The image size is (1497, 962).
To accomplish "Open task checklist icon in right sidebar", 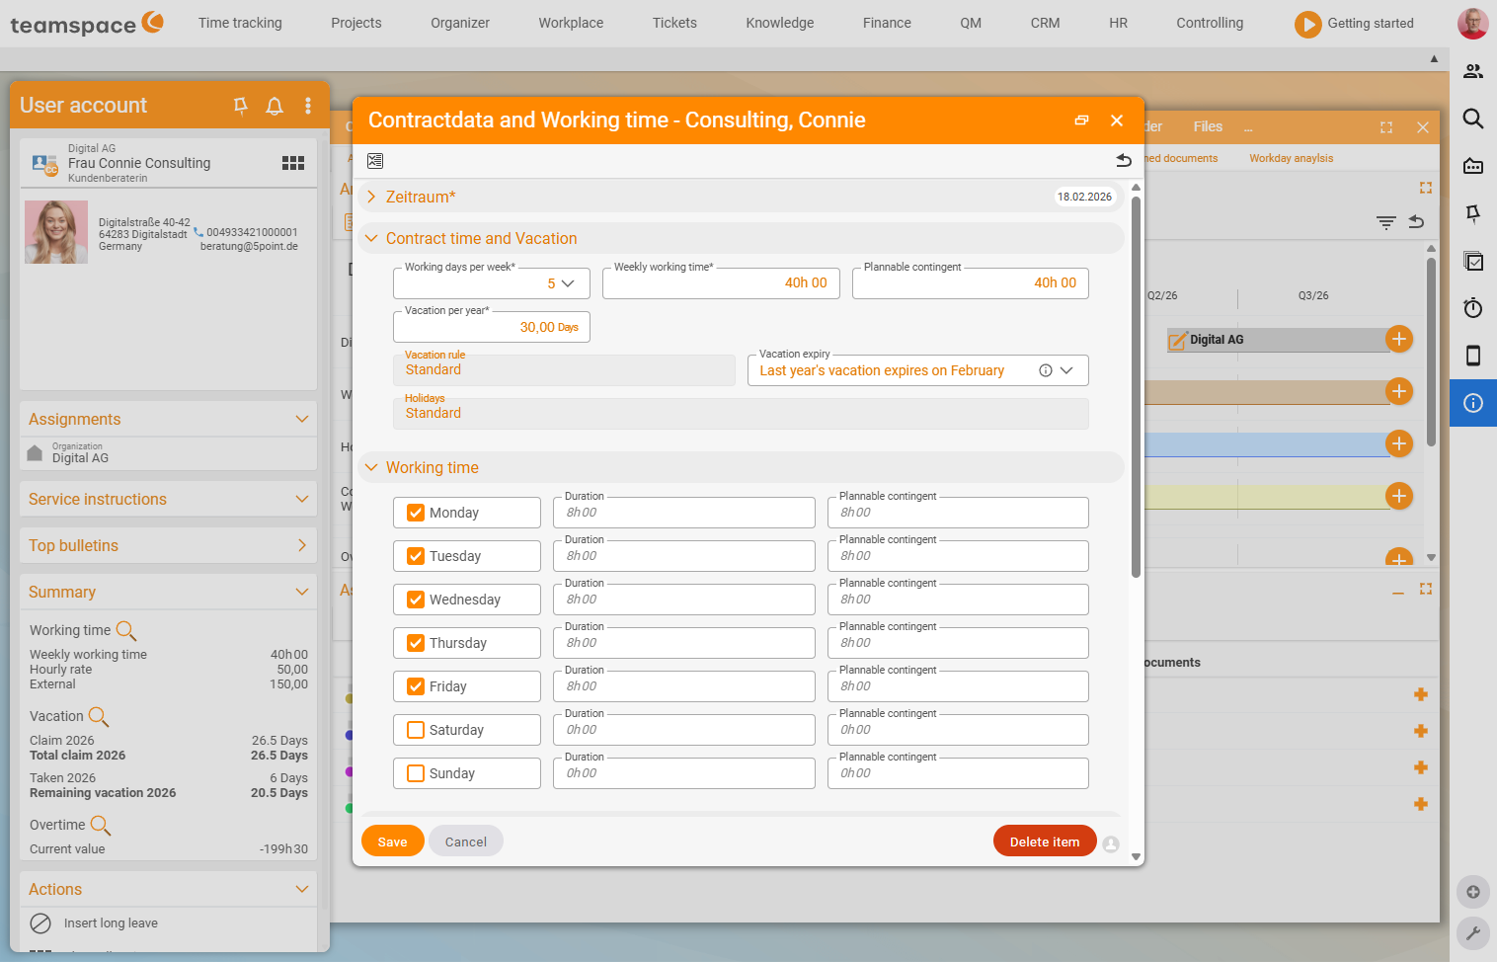I will 1473,261.
